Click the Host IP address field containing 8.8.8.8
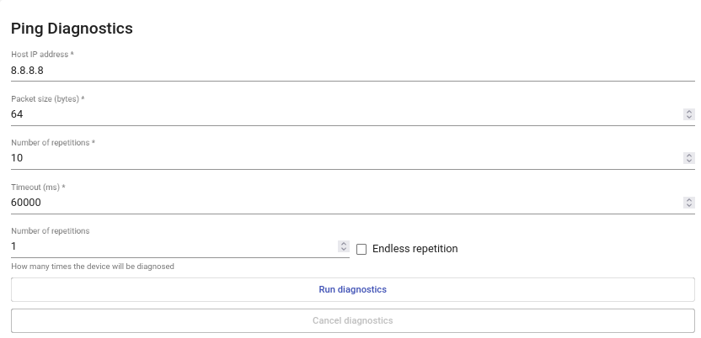This screenshot has height=338, width=701. coord(337,70)
